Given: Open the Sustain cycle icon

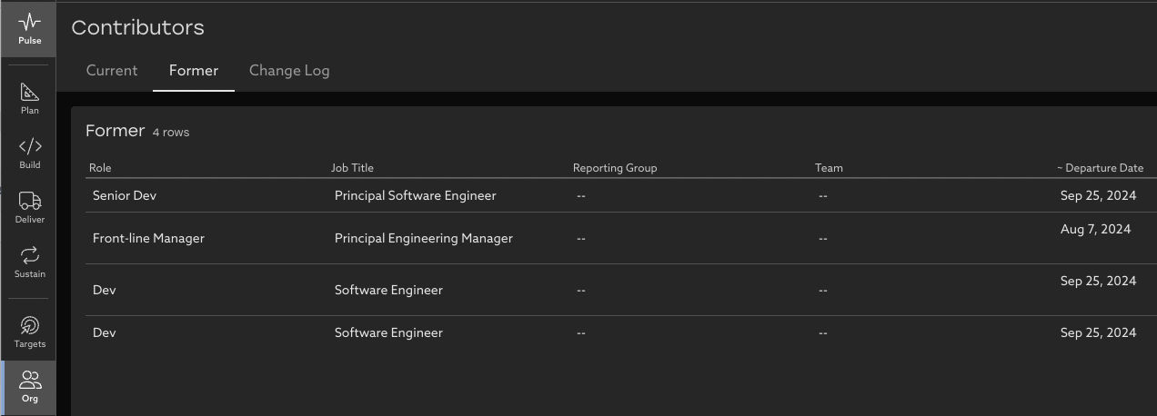Looking at the screenshot, I should (29, 262).
